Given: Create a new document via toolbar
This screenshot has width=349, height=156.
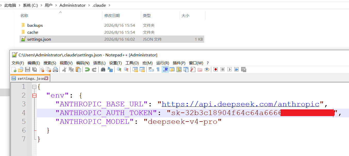Looking at the screenshot, I should point(14,70).
